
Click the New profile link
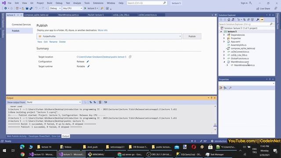[40, 42]
